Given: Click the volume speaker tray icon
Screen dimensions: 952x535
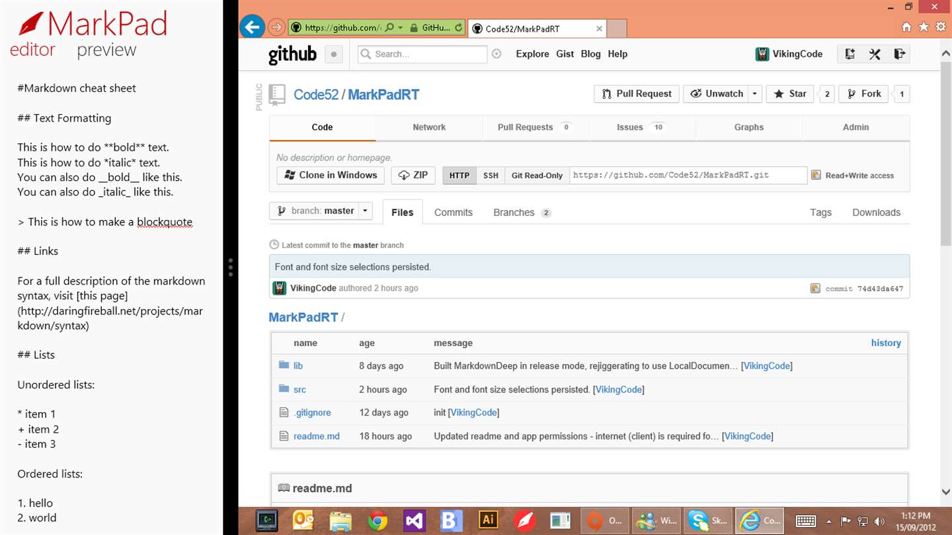Looking at the screenshot, I should click(x=879, y=521).
